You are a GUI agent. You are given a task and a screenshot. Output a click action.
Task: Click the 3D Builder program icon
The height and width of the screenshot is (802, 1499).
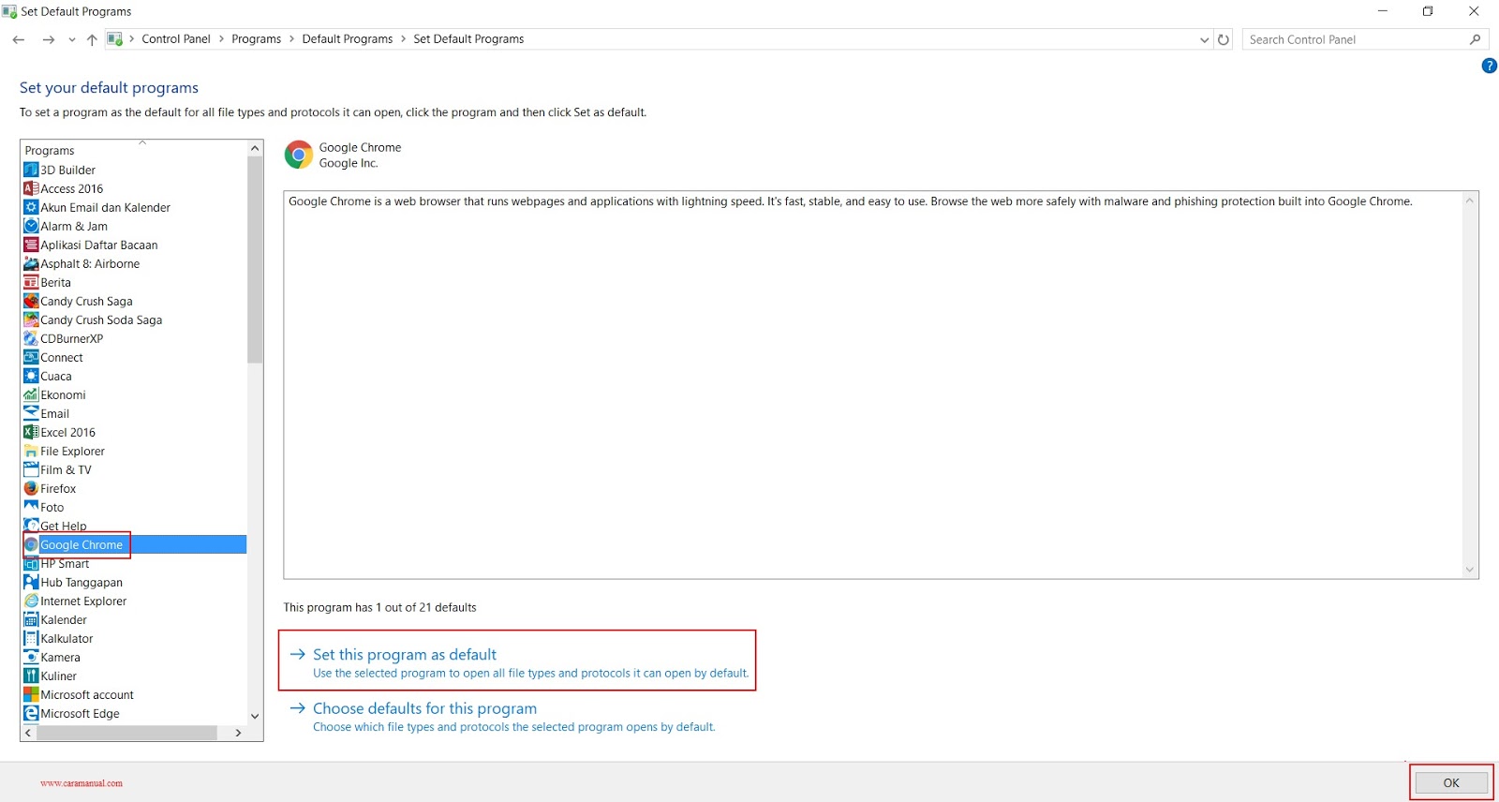pos(31,170)
